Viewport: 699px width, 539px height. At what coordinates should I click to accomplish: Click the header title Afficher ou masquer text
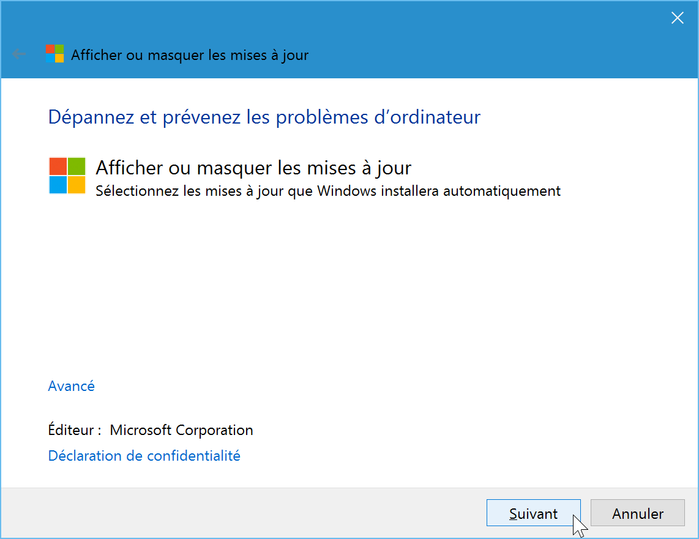(190, 55)
